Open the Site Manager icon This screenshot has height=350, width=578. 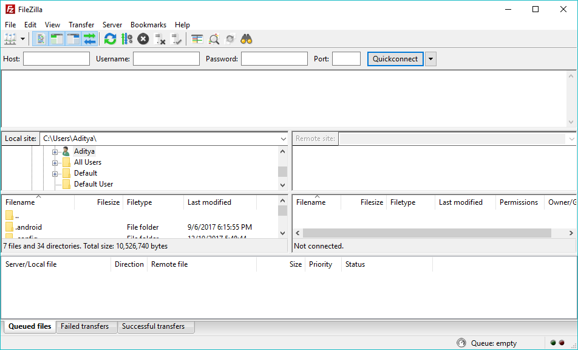pos(10,39)
